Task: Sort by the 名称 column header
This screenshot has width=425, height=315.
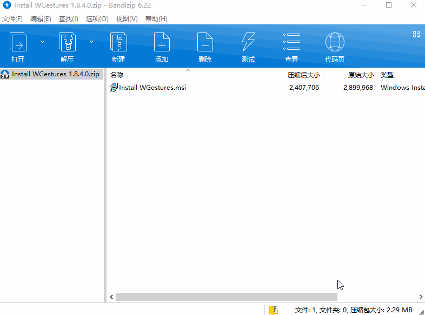Action: click(x=188, y=75)
